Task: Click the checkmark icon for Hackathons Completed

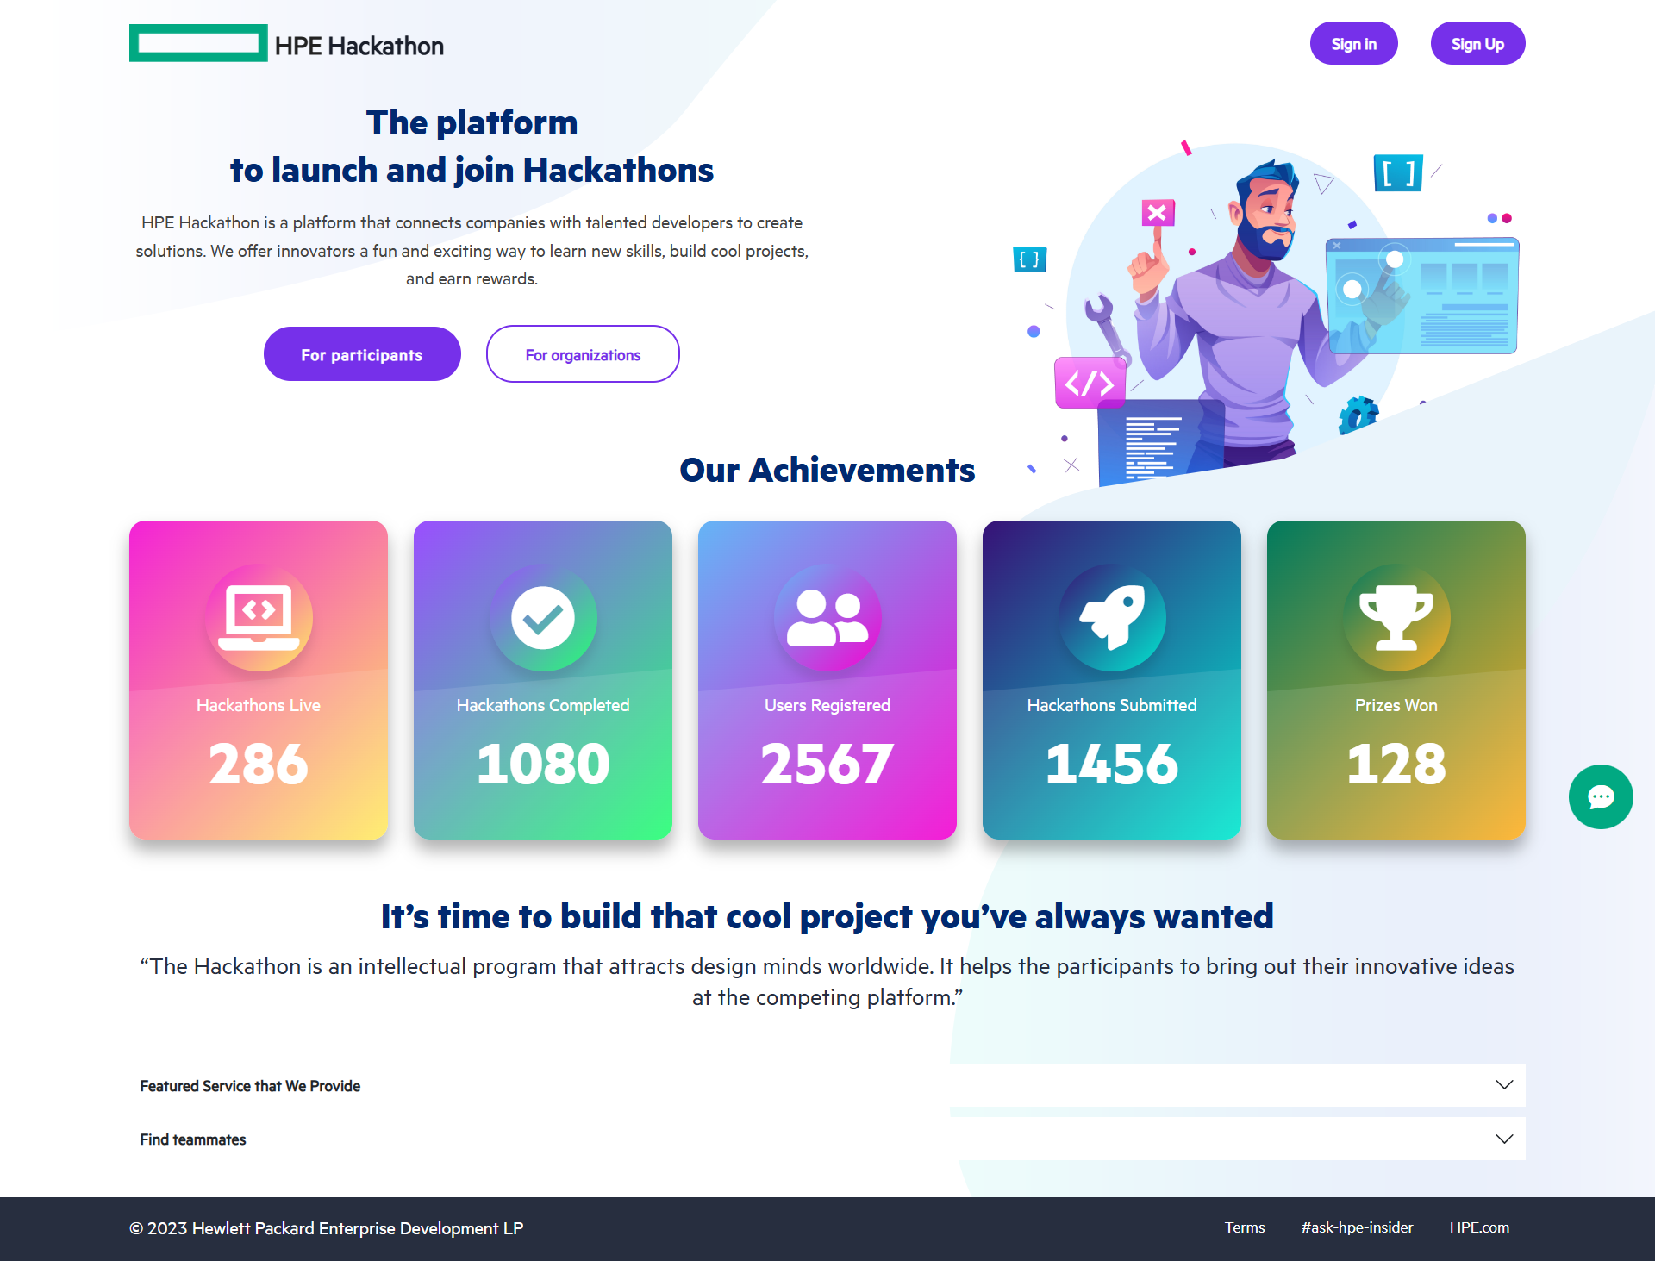Action: click(x=543, y=618)
